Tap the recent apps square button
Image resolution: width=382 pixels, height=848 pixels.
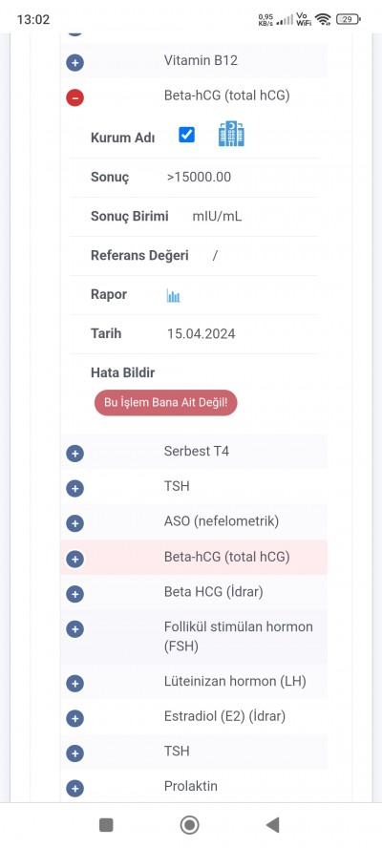click(x=106, y=825)
